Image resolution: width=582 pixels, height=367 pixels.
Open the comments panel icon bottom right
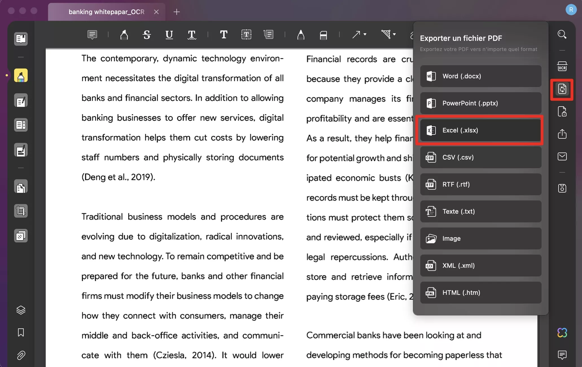[562, 355]
